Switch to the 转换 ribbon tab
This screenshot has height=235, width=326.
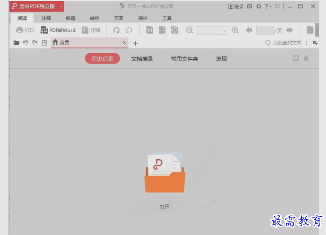coord(94,18)
